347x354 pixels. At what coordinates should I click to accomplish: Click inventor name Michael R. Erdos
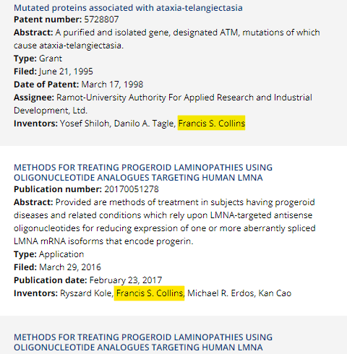pos(220,293)
